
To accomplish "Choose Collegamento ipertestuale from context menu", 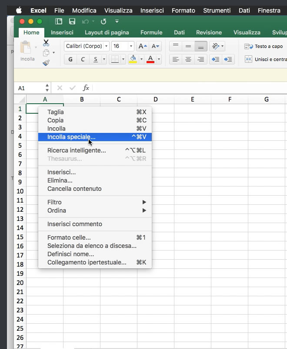I will tap(95, 262).
